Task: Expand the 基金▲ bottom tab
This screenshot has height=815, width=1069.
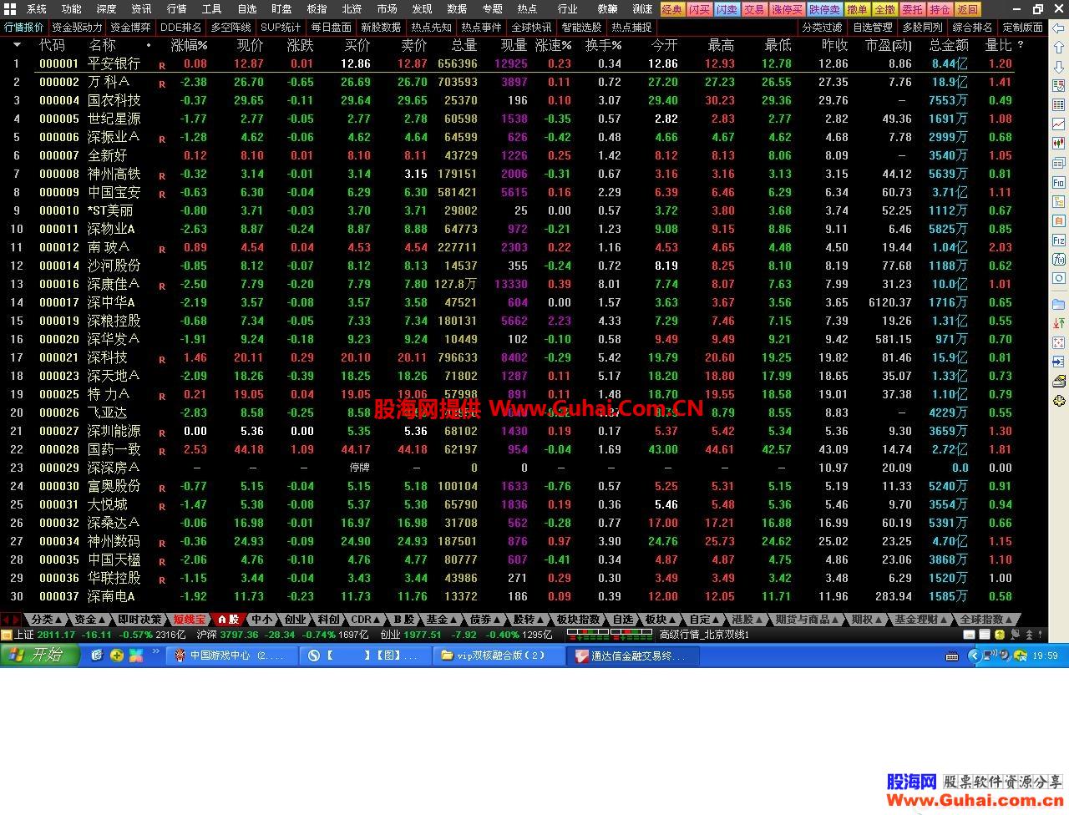Action: pos(442,620)
